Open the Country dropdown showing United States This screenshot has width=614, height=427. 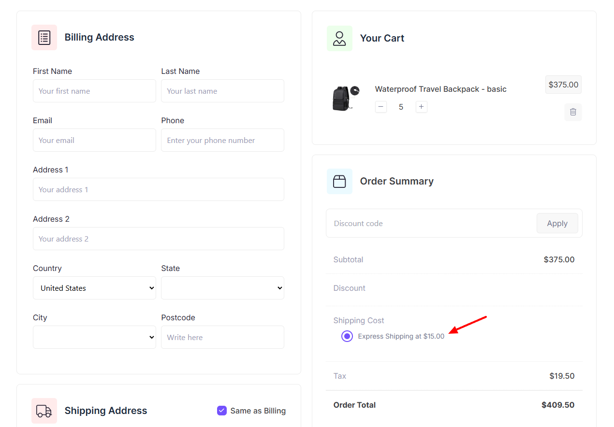tap(94, 288)
